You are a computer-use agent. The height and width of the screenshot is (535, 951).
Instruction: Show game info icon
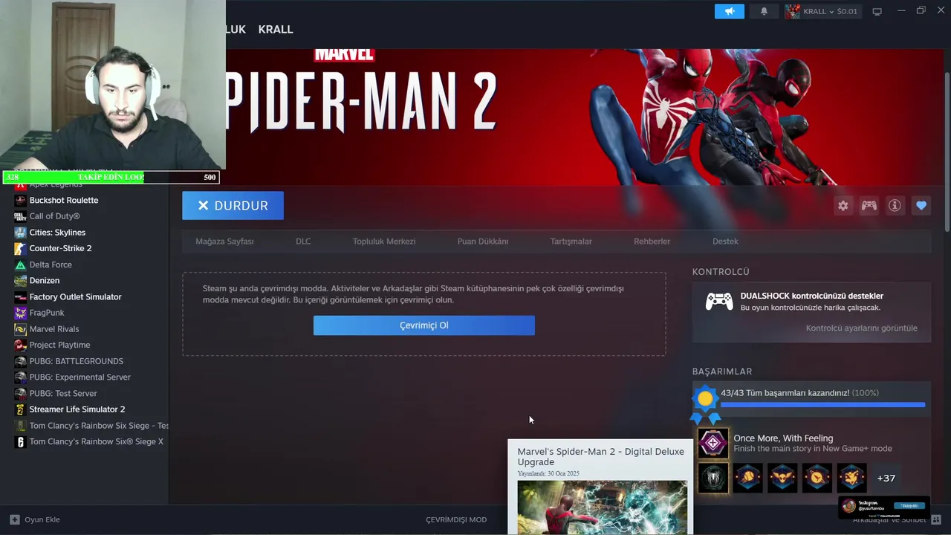[x=895, y=206]
